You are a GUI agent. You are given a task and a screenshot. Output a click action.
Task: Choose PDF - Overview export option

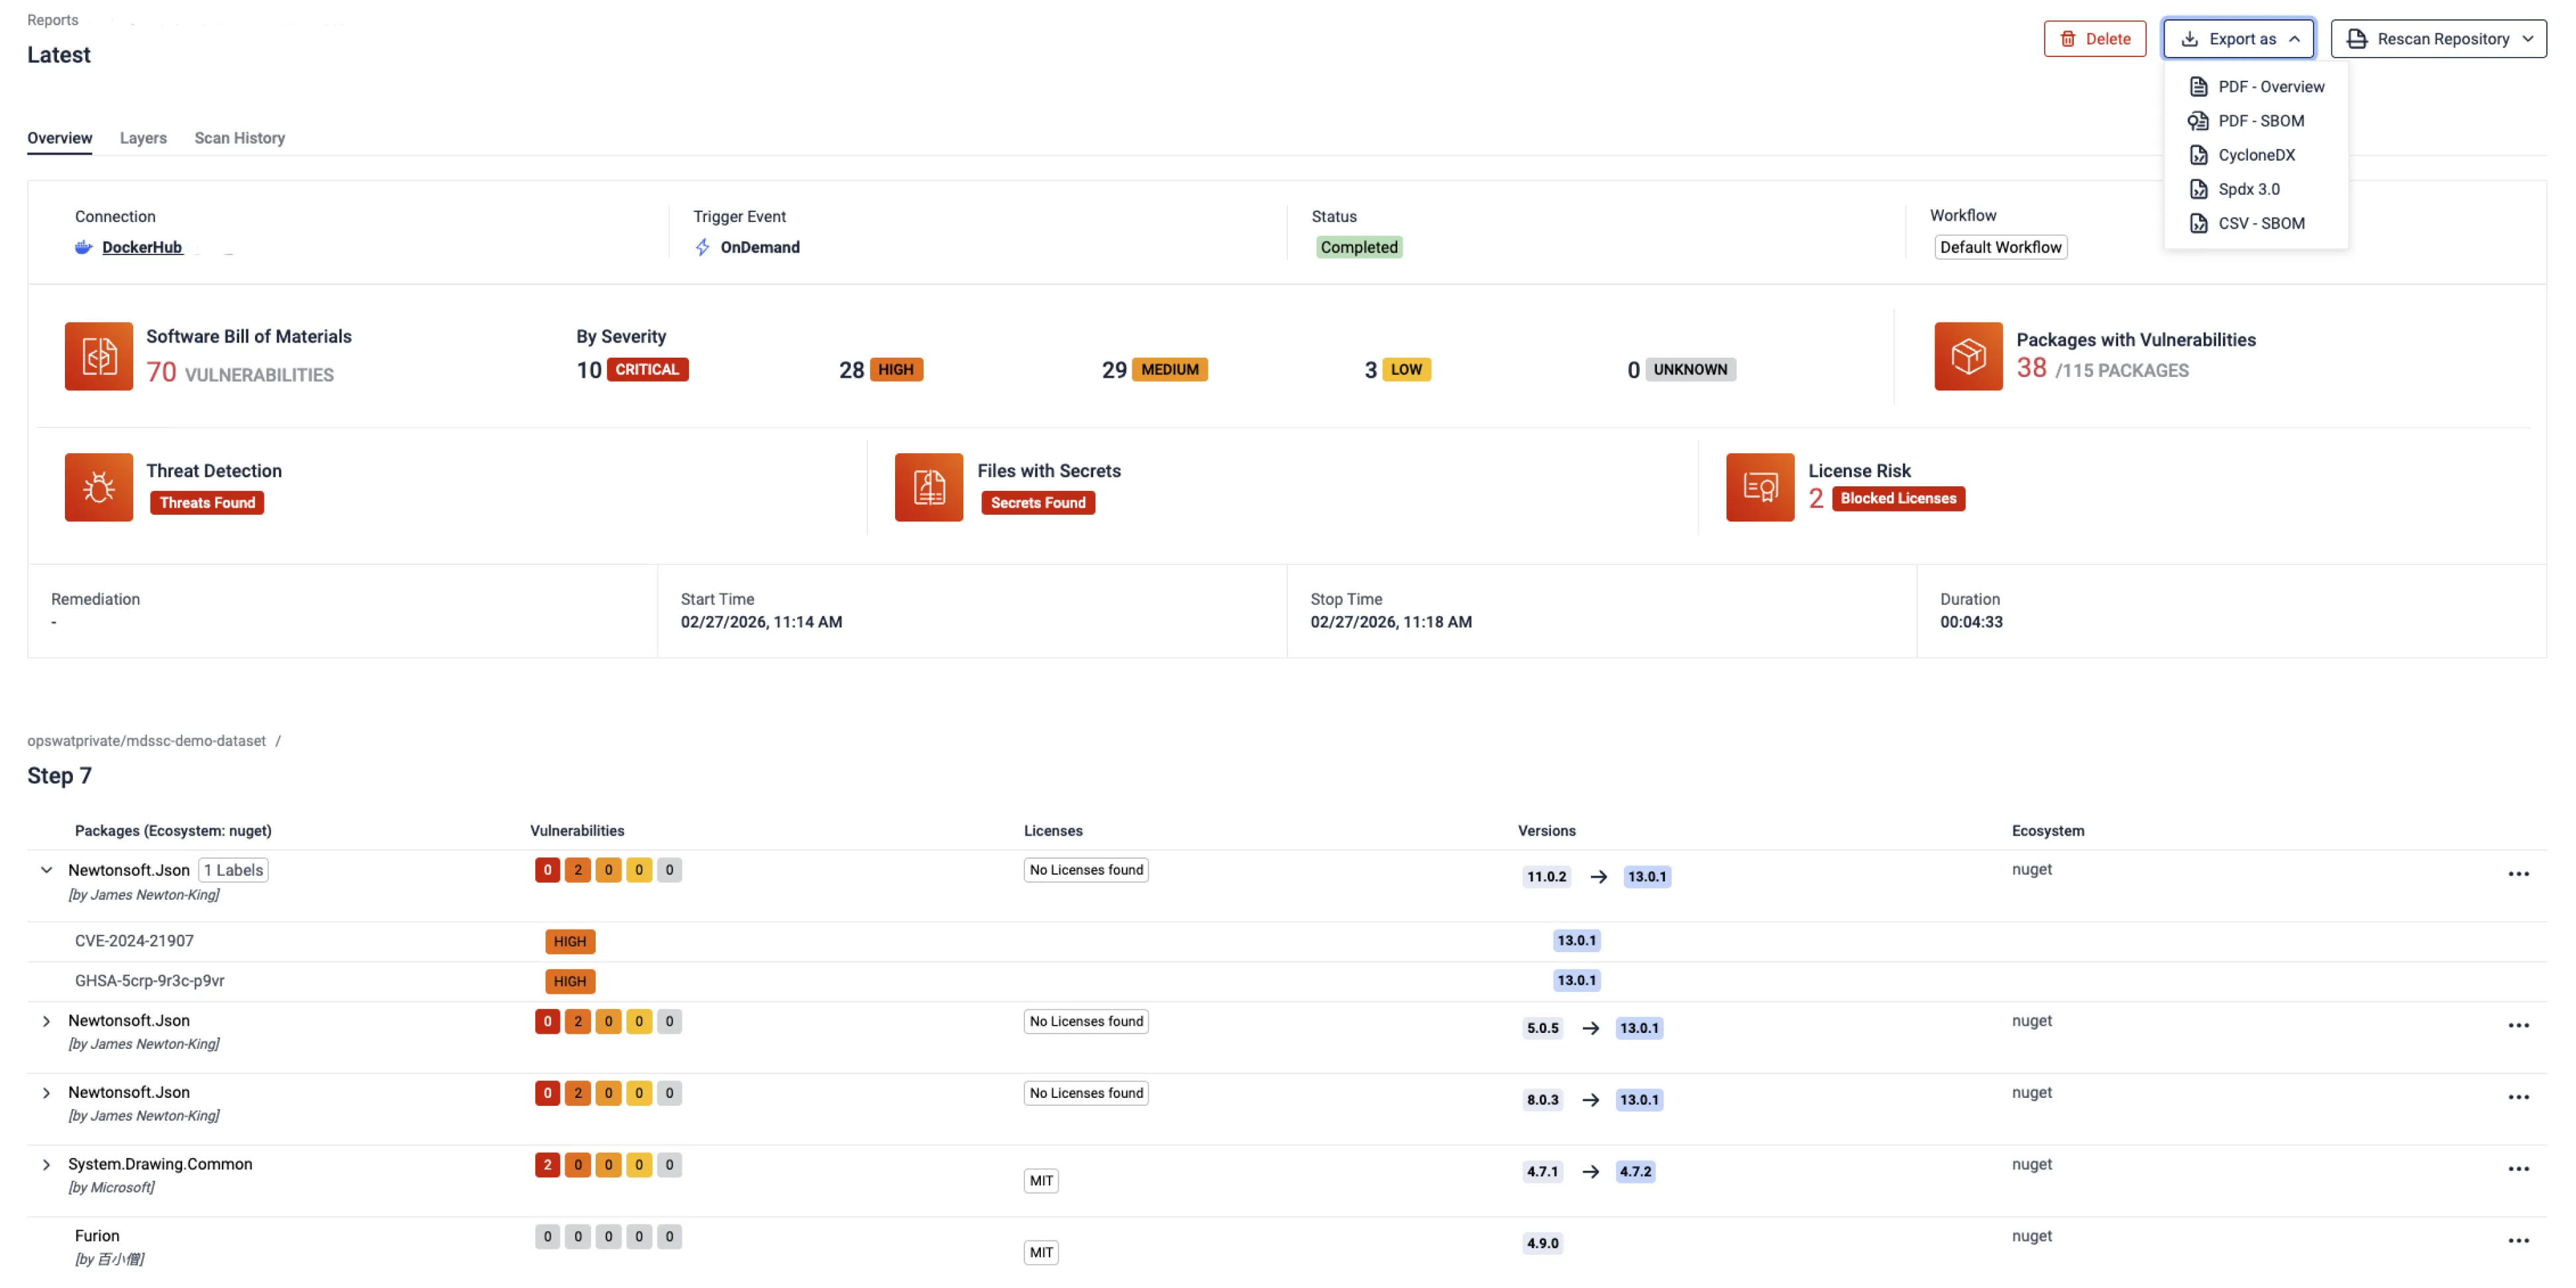2270,87
